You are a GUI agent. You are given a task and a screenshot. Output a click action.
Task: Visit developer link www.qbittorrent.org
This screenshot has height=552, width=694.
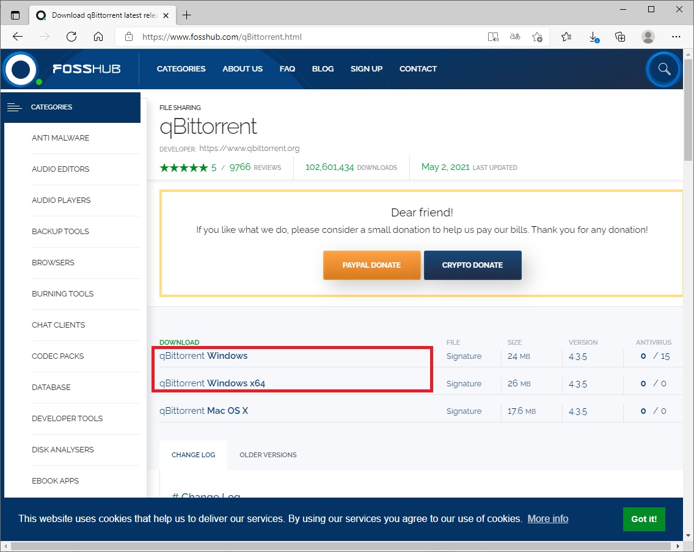249,149
